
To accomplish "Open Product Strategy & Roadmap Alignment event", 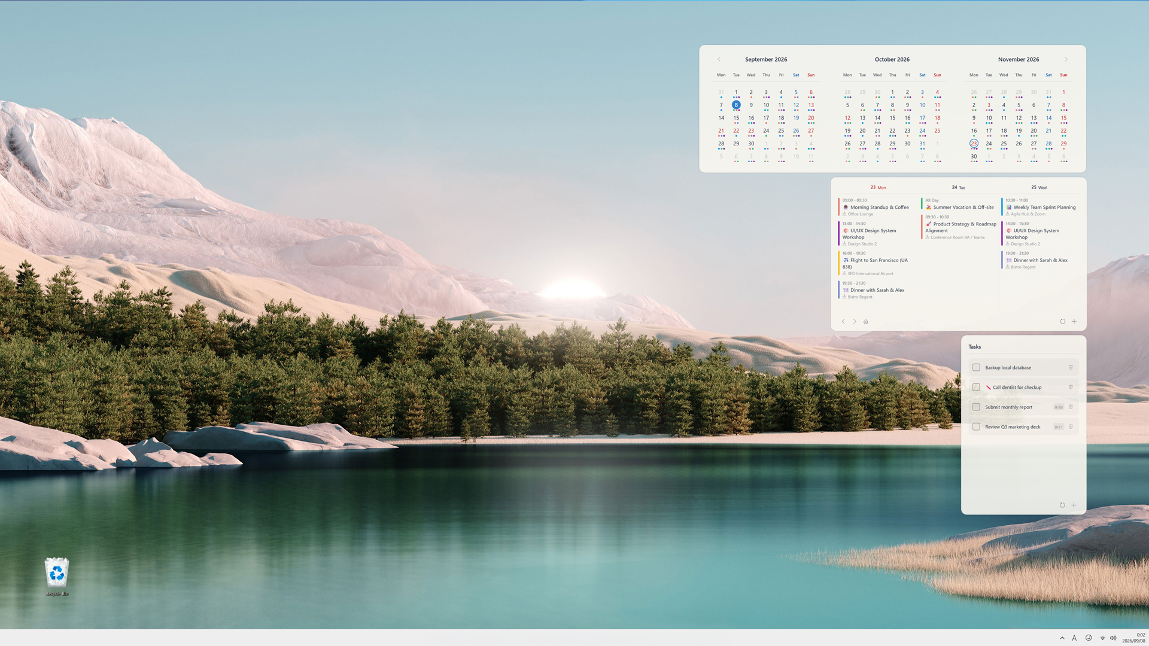I will 959,227.
